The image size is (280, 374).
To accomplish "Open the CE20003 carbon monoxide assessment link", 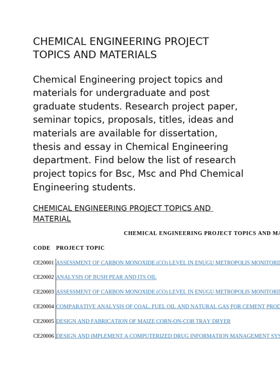I will (x=168, y=292).
